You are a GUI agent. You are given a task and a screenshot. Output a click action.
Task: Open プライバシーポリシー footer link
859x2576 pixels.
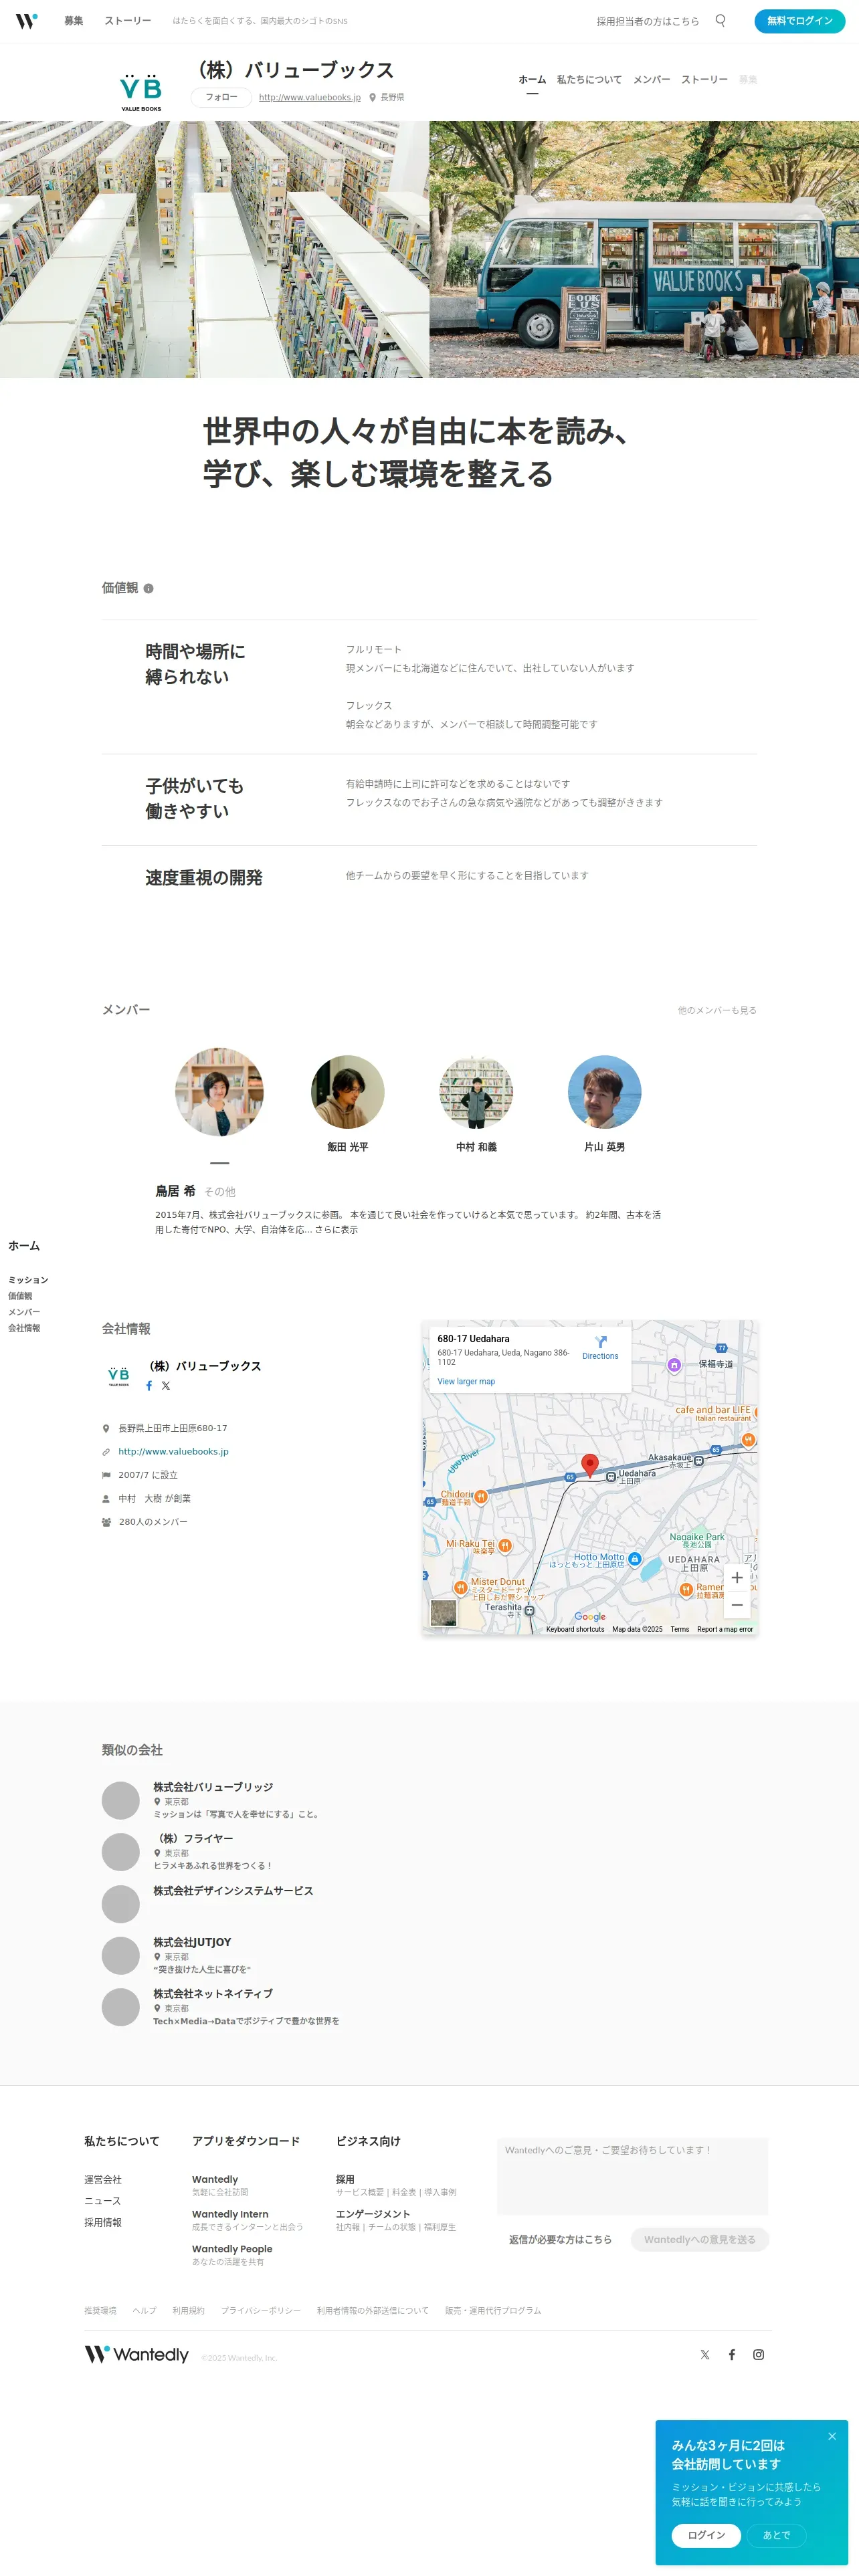click(260, 2310)
